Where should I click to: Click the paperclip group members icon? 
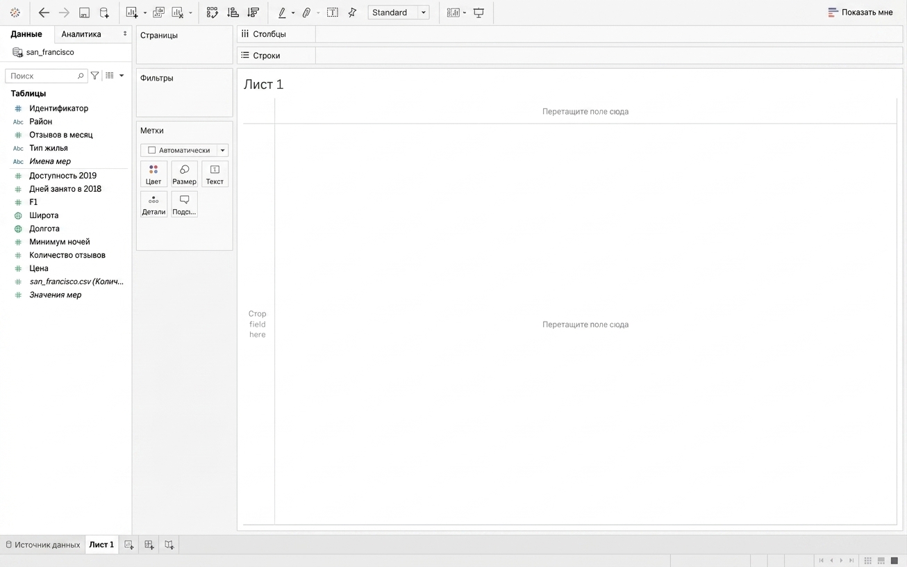coord(306,13)
